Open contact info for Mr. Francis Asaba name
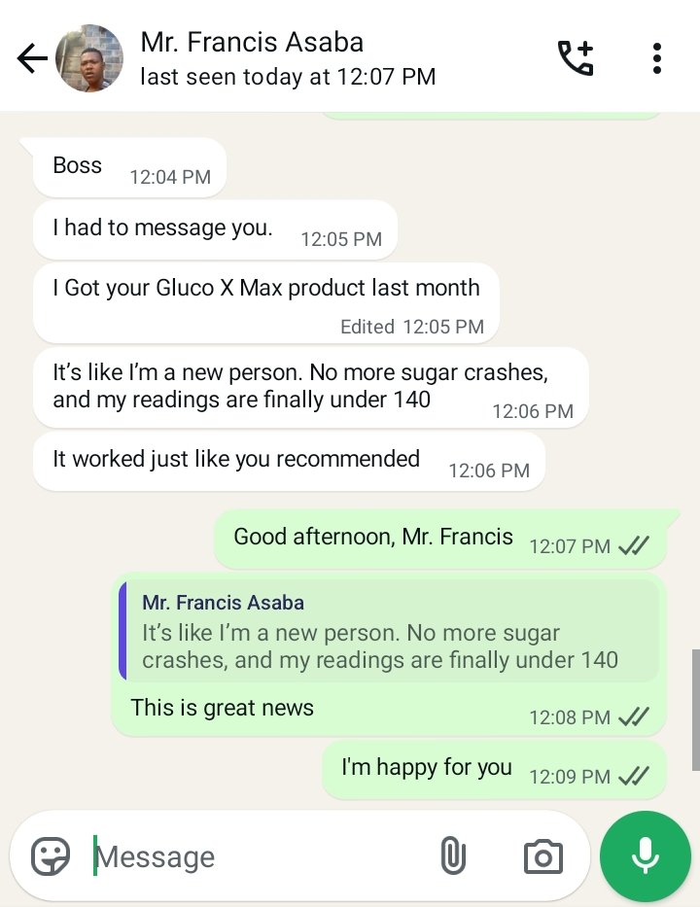The image size is (700, 907). click(x=252, y=43)
